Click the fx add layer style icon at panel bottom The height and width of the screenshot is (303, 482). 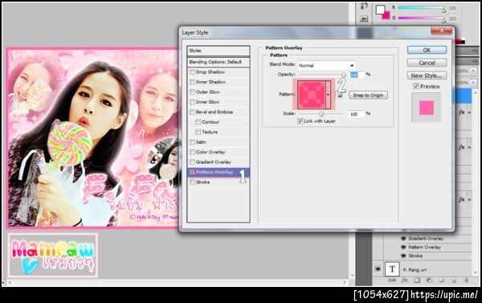[x=405, y=280]
